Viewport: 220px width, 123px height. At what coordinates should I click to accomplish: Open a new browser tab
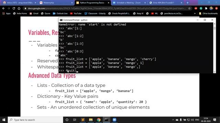pos(188,3)
